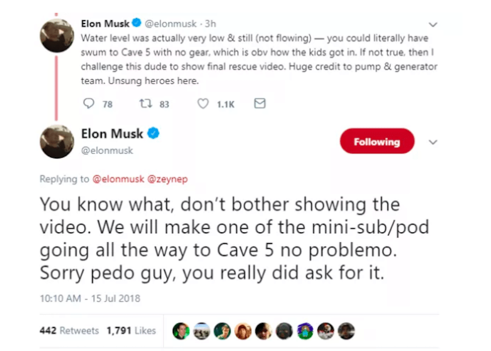View the 442 Retweets list
The width and height of the screenshot is (491, 351).
(70, 330)
